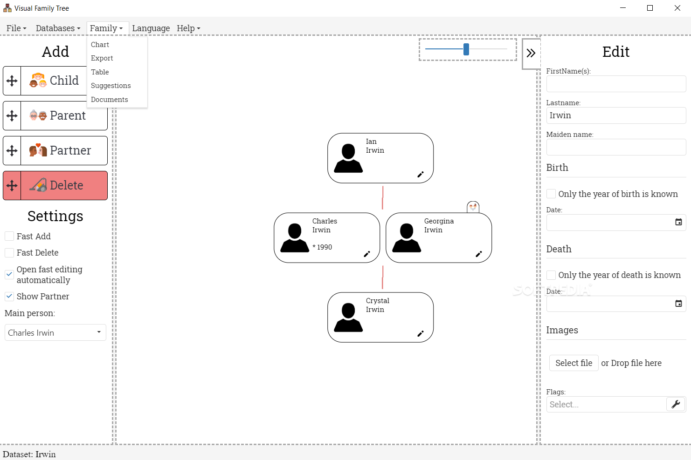Click the move handle beside Child
Viewport: 691px width, 460px height.
coord(12,81)
